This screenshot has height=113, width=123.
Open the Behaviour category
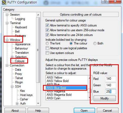pyautogui.click(x=21, y=48)
